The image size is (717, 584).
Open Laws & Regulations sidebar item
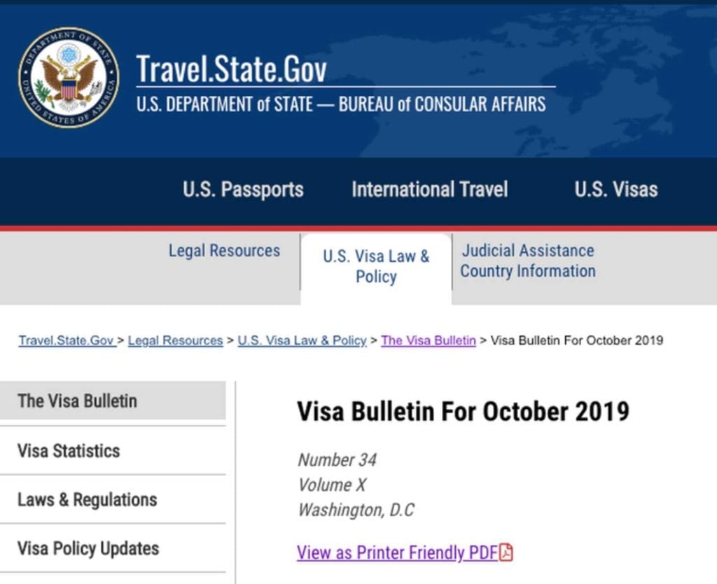113,499
